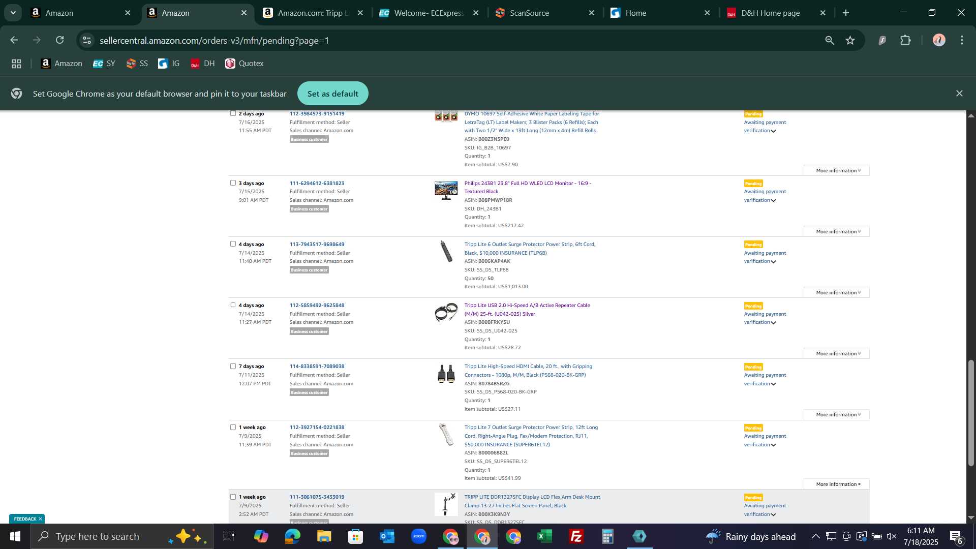Reload the Seller Central page
The height and width of the screenshot is (549, 976).
coord(59,40)
